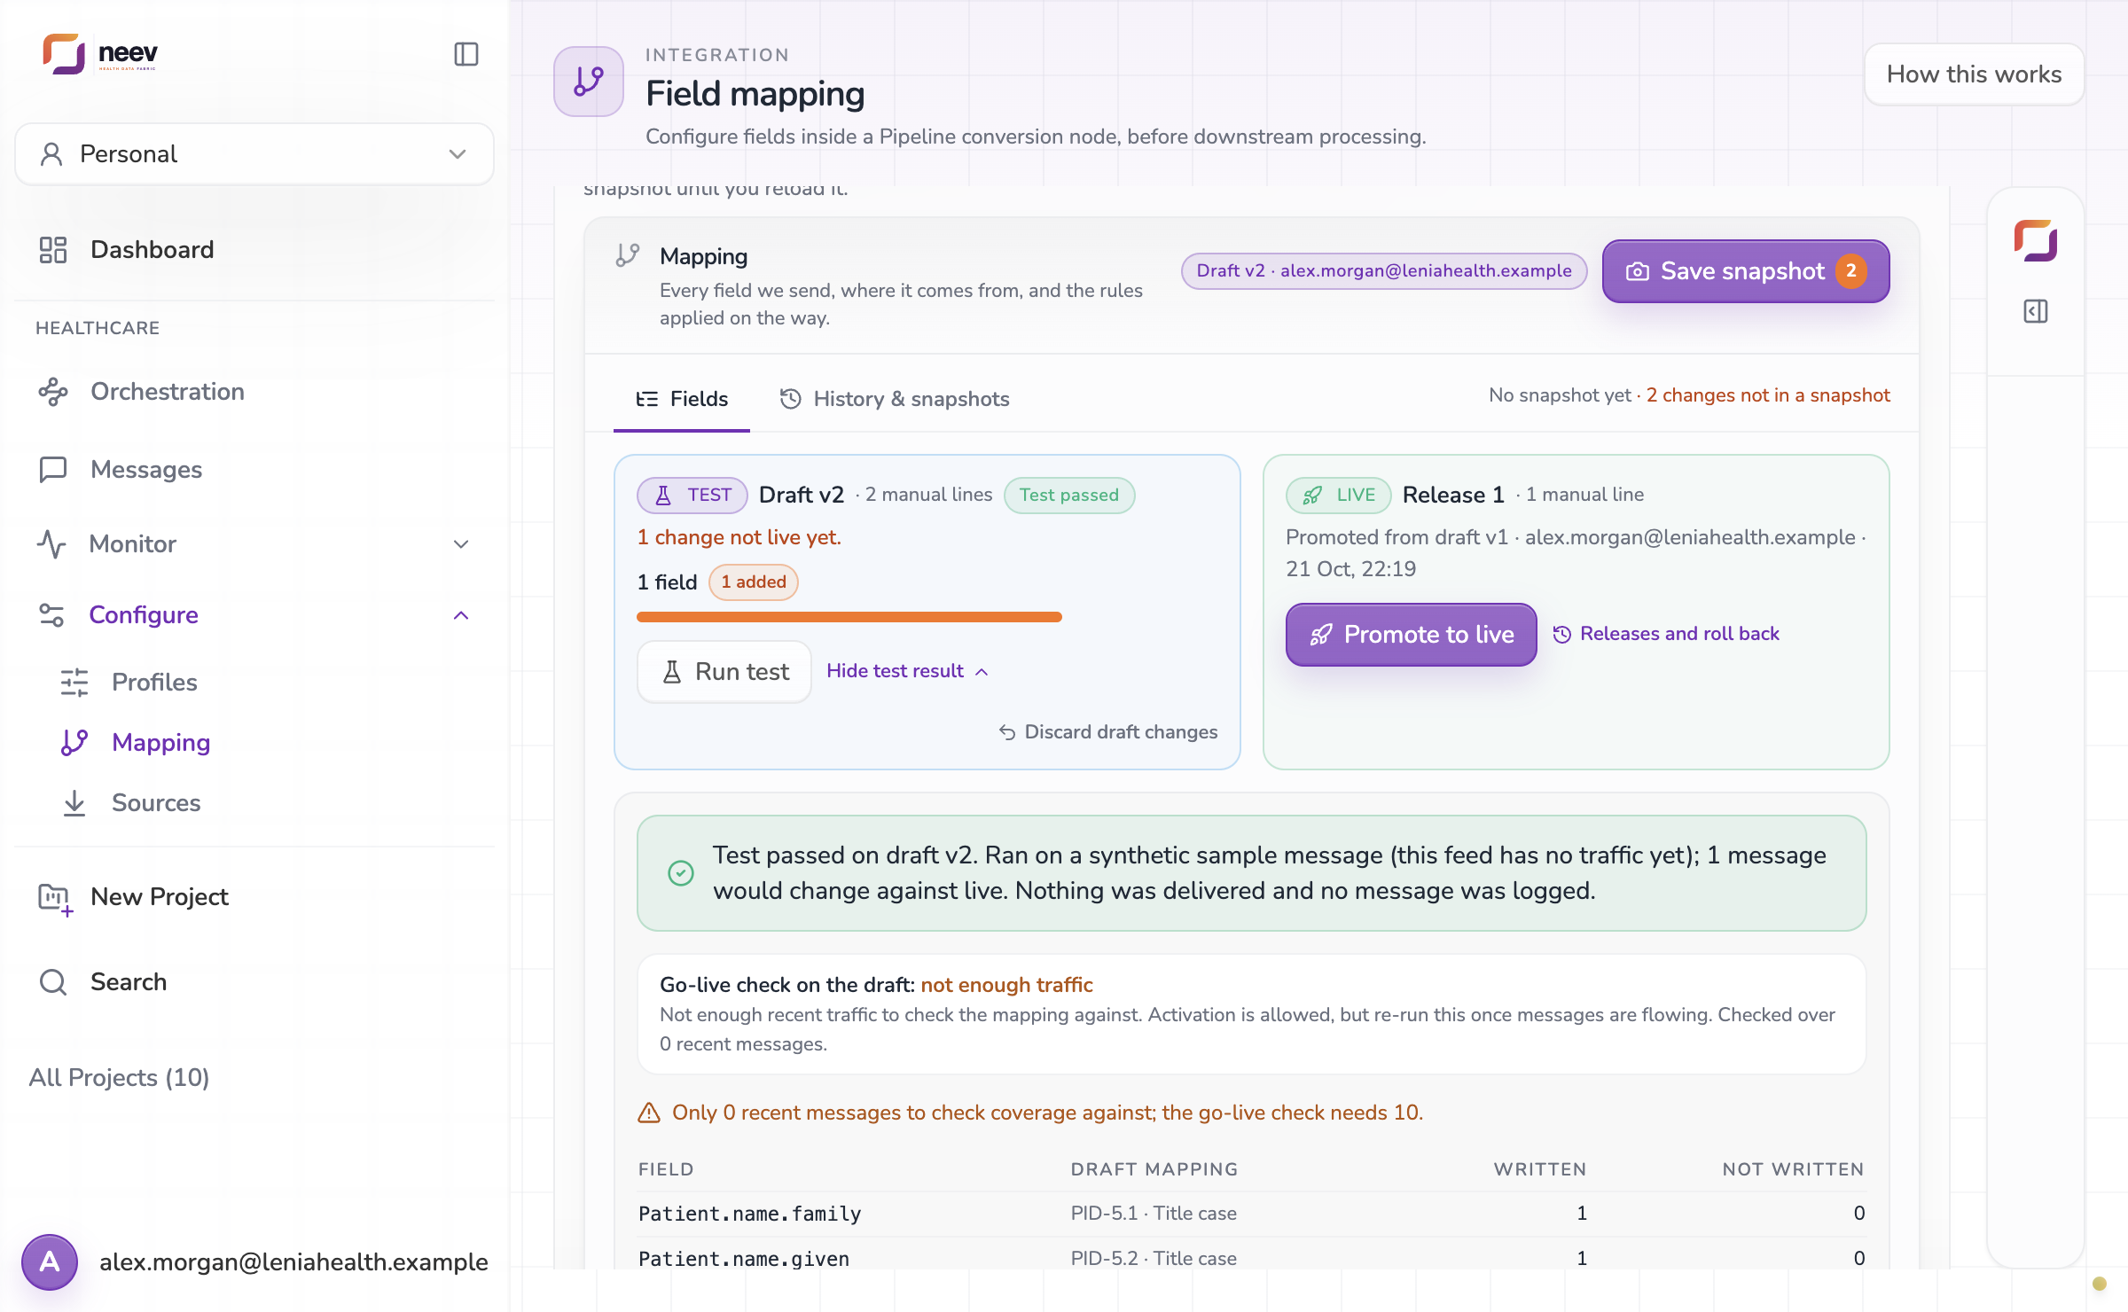The image size is (2128, 1312).
Task: Open Profiles under Configure
Action: pos(154,683)
